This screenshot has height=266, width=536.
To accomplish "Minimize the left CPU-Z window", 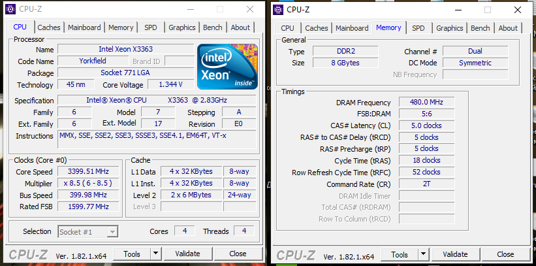I will (x=190, y=9).
